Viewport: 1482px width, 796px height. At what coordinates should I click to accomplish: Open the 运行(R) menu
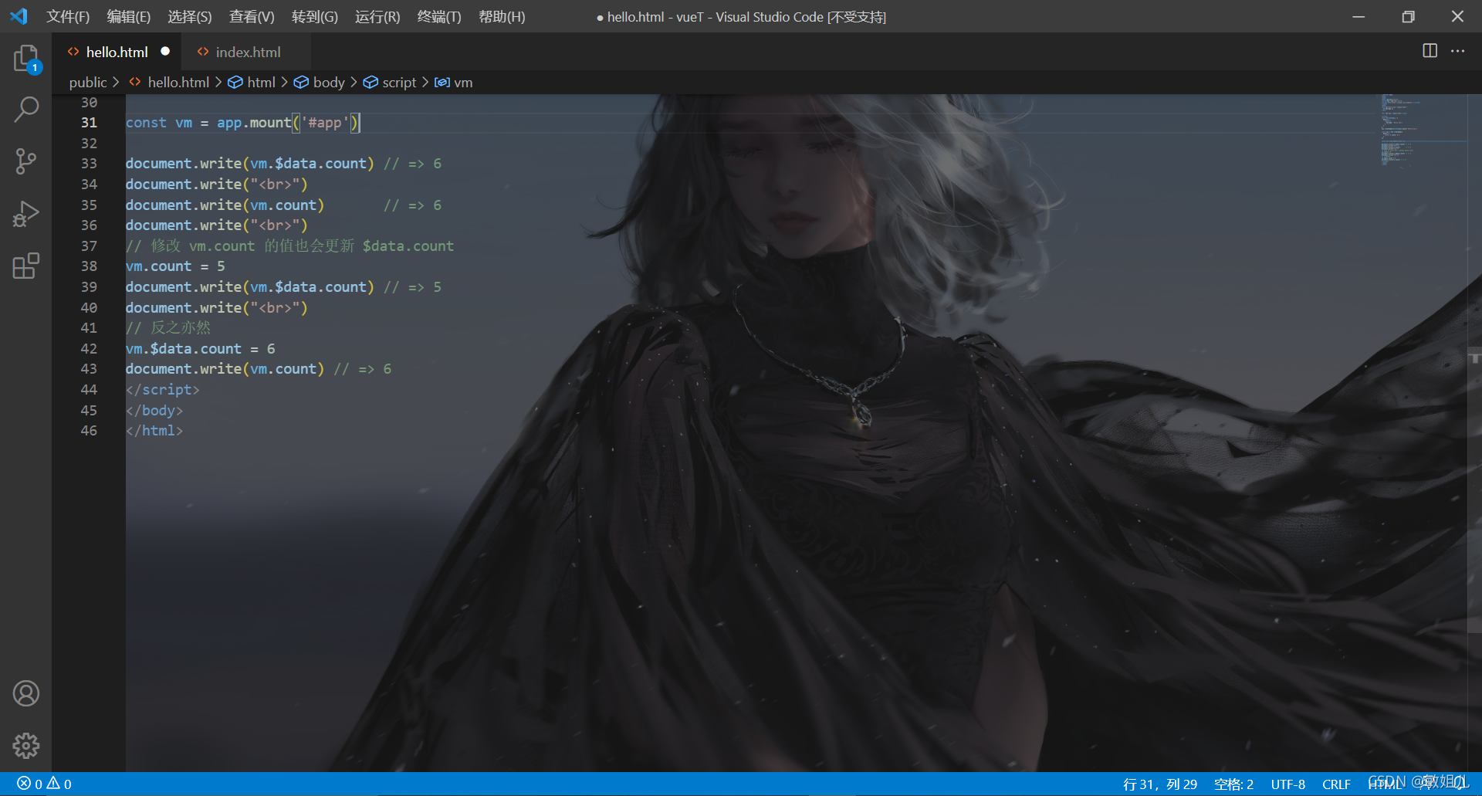377,16
